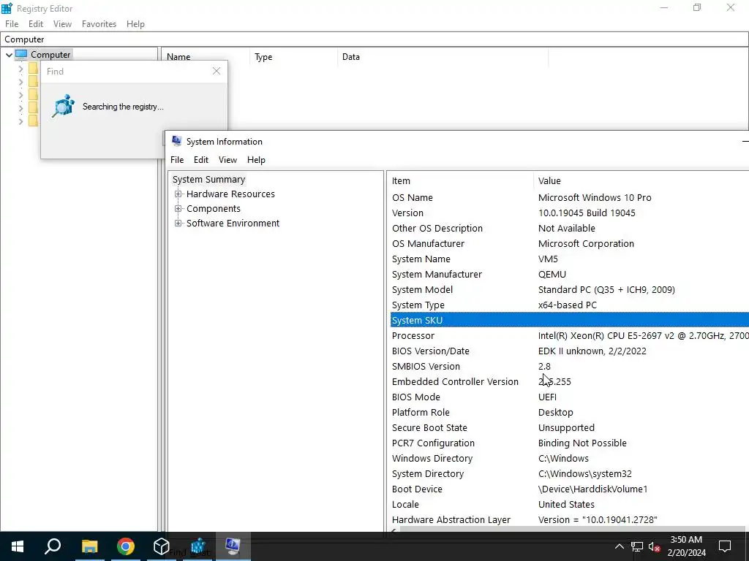Viewport: 749px width, 561px height.
Task: Select the Version row
Action: pos(569,213)
